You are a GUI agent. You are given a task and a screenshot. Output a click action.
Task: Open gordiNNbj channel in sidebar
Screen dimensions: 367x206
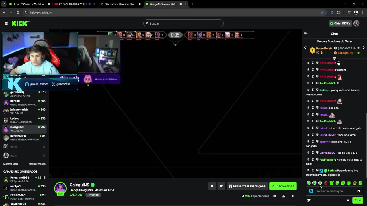(x=24, y=94)
